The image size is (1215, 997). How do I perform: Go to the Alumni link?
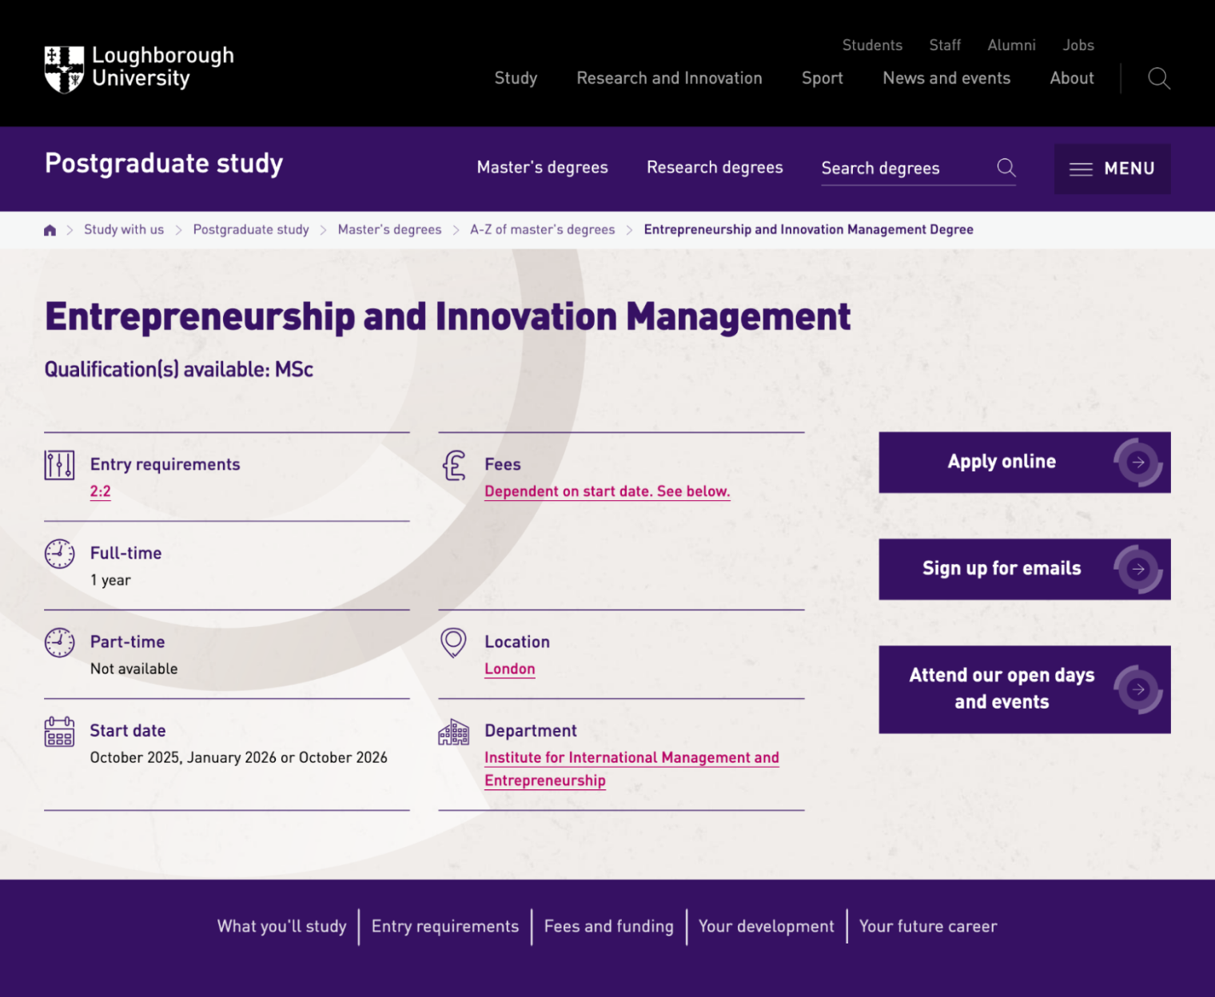point(1011,46)
